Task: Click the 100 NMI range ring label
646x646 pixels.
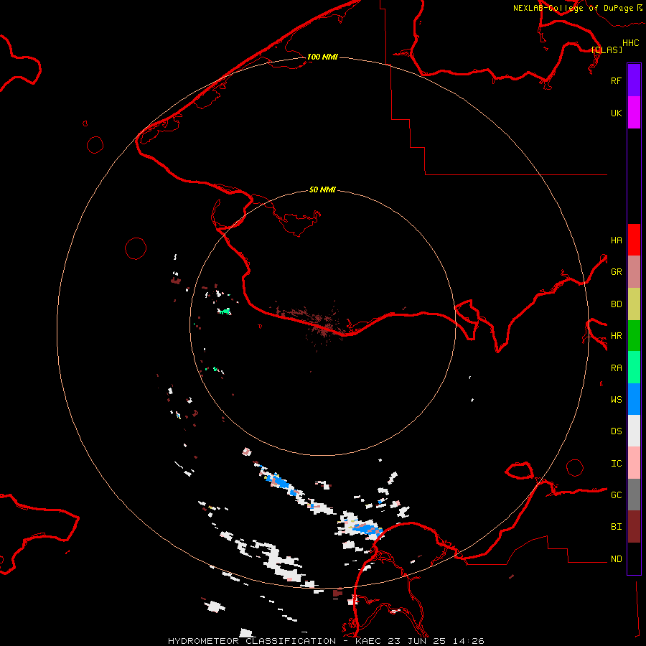Action: [x=322, y=57]
